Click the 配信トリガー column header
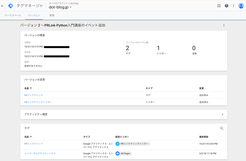 click(x=122, y=137)
